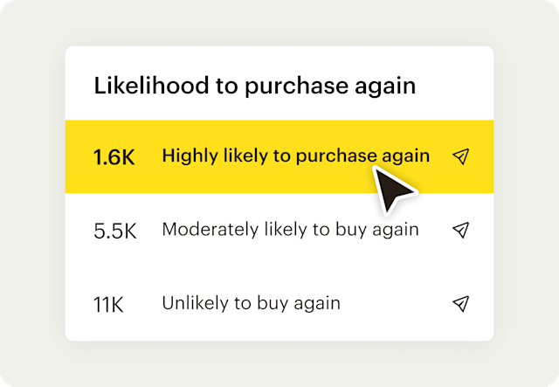The image size is (559, 387).
Task: Choose "Unlikely to buy again" segment label
Action: pos(251,303)
